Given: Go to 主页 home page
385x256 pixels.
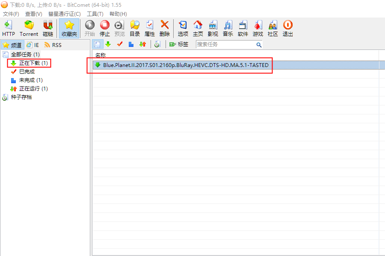Looking at the screenshot, I should click(x=198, y=28).
